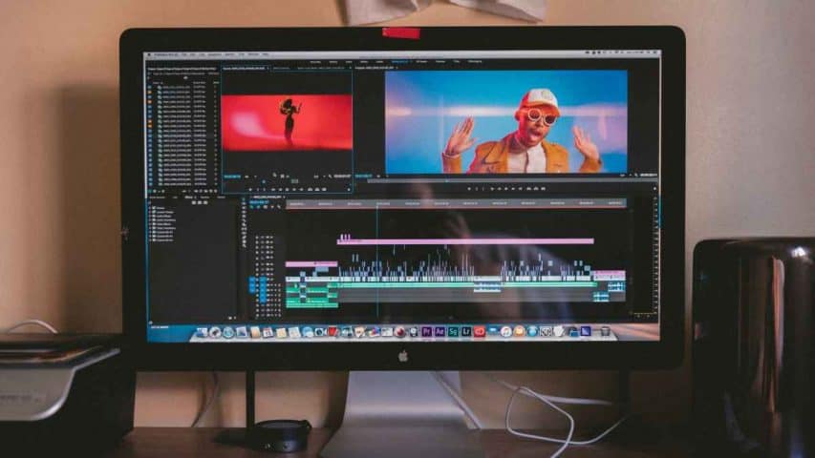The width and height of the screenshot is (815, 458).
Task: Launch After Effects from the dock
Action: pos(440,331)
